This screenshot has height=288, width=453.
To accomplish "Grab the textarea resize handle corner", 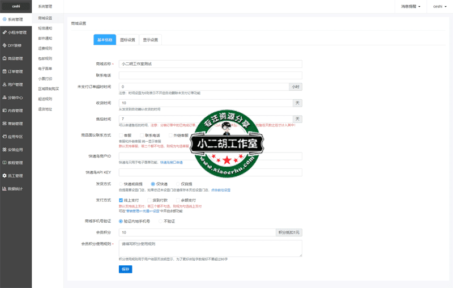I will point(301,255).
